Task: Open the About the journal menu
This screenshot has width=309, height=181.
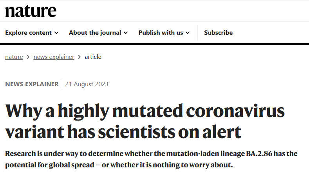Action: pyautogui.click(x=98, y=33)
